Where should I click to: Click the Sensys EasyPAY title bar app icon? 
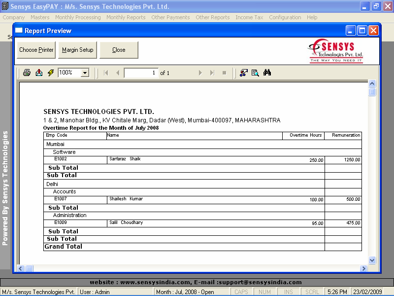click(5, 6)
